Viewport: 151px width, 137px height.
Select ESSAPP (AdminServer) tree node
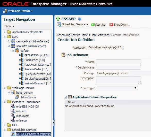(33, 134)
